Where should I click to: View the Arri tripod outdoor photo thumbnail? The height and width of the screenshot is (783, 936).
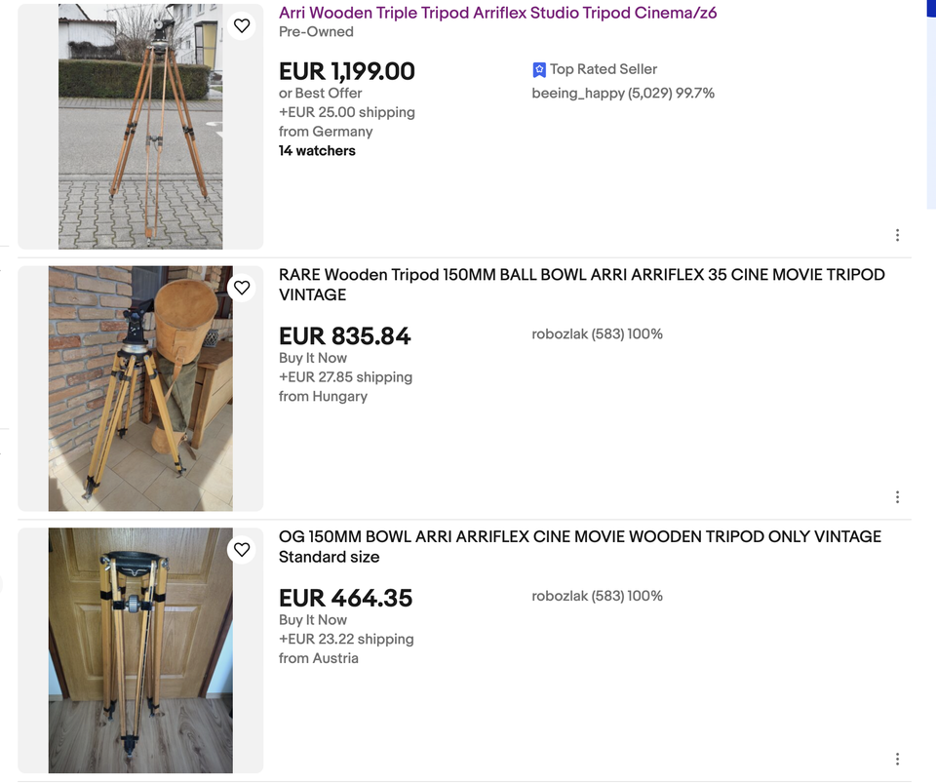pos(140,127)
